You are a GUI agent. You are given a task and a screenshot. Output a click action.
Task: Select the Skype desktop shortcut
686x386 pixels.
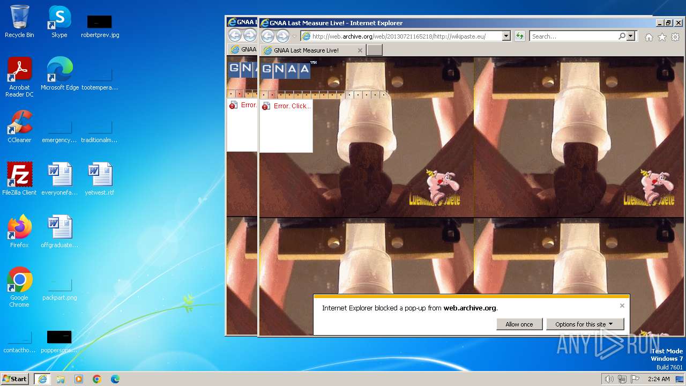coord(59,21)
